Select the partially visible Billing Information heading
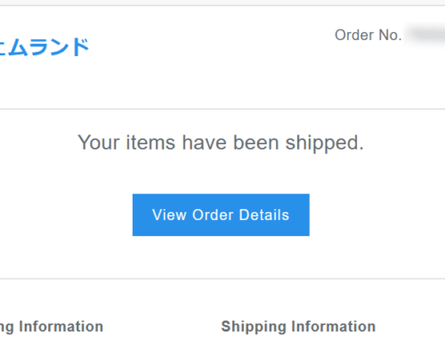 point(52,327)
